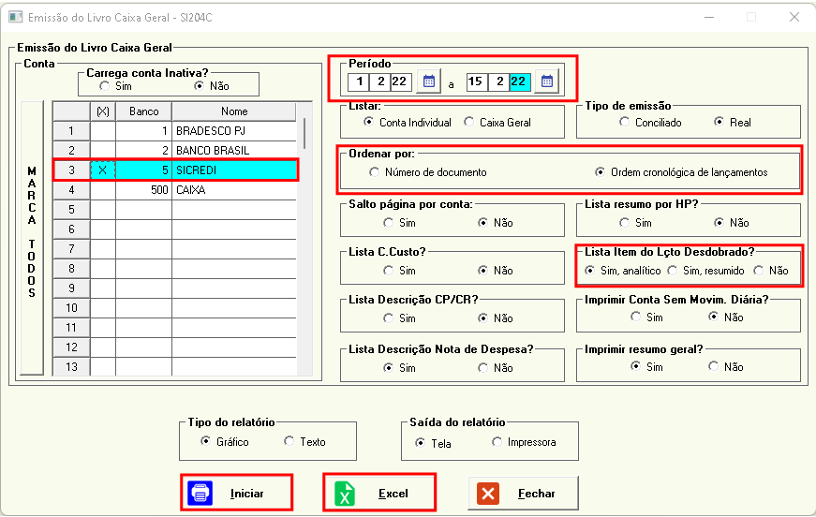Close the dialog with Fechar button
The height and width of the screenshot is (517, 816).
pos(523,493)
